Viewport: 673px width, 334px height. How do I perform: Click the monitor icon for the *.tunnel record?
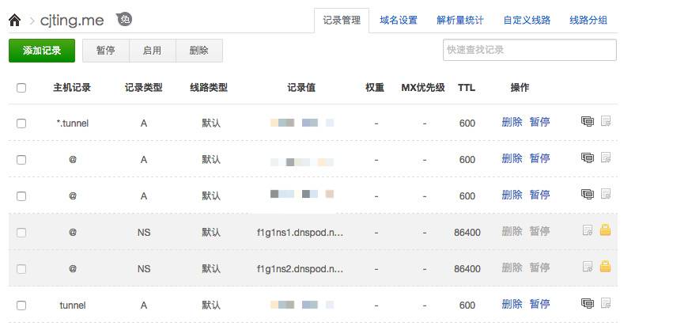[588, 122]
